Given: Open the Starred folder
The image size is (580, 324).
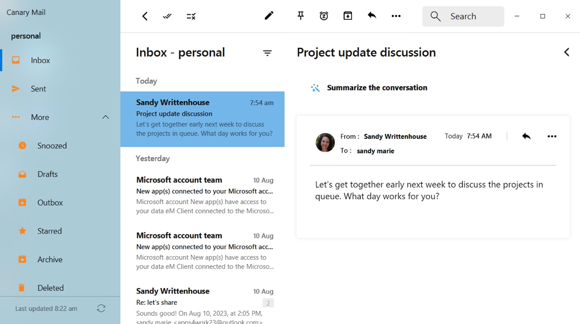Looking at the screenshot, I should [x=48, y=231].
